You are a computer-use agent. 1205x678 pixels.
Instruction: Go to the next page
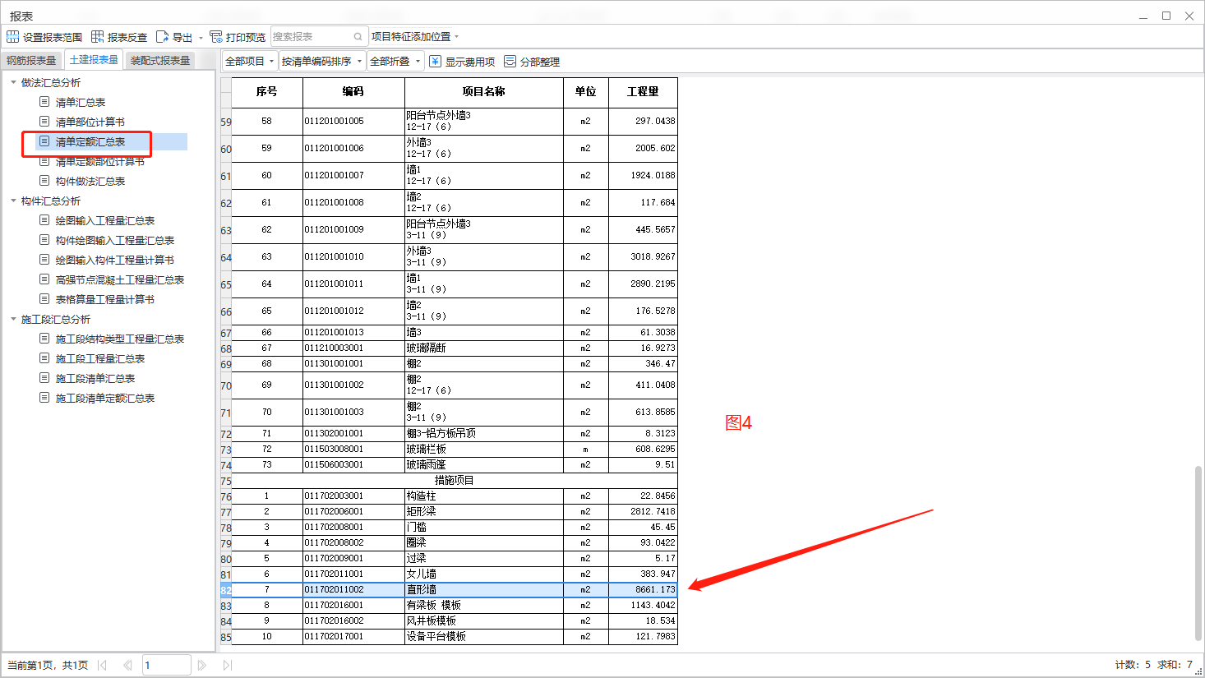[202, 665]
